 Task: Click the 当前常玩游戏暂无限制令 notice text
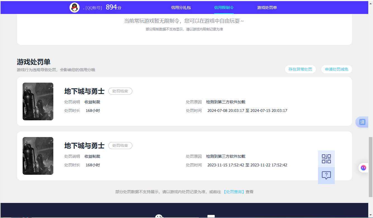[184, 21]
